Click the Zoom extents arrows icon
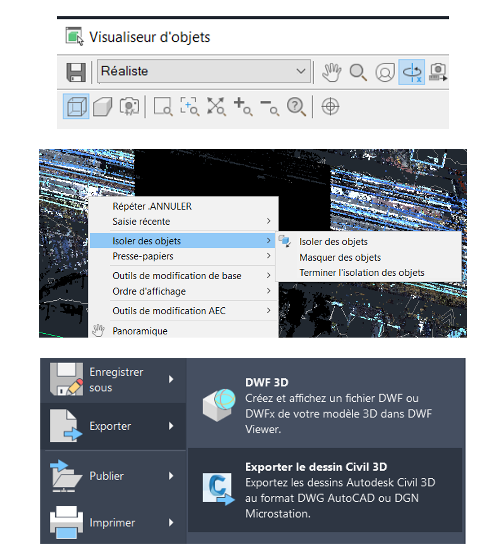The width and height of the screenshot is (490, 560). click(x=216, y=107)
